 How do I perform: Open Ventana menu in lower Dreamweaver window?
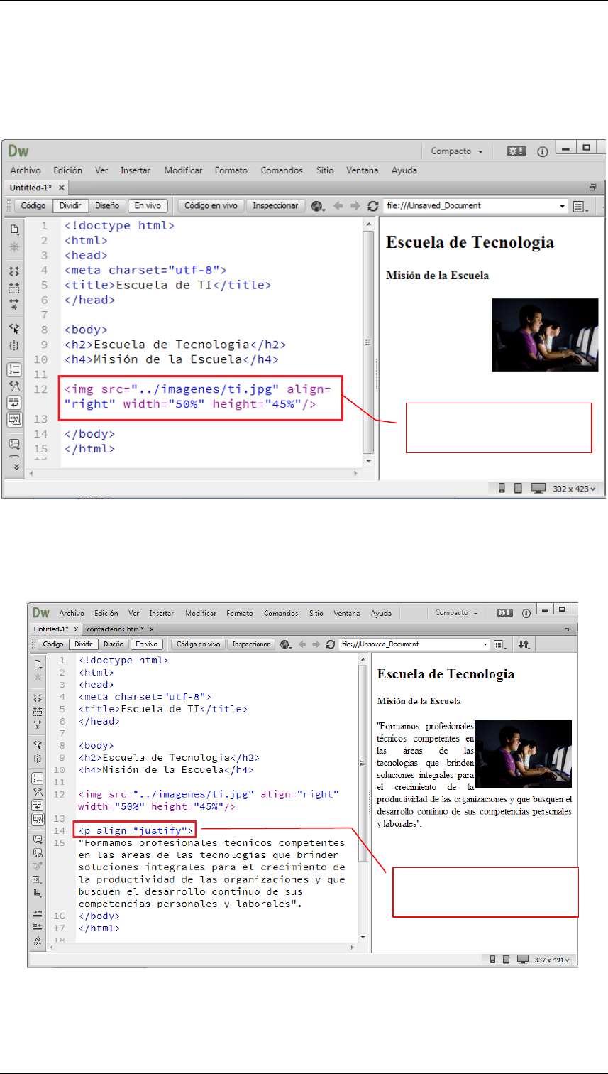coord(347,613)
